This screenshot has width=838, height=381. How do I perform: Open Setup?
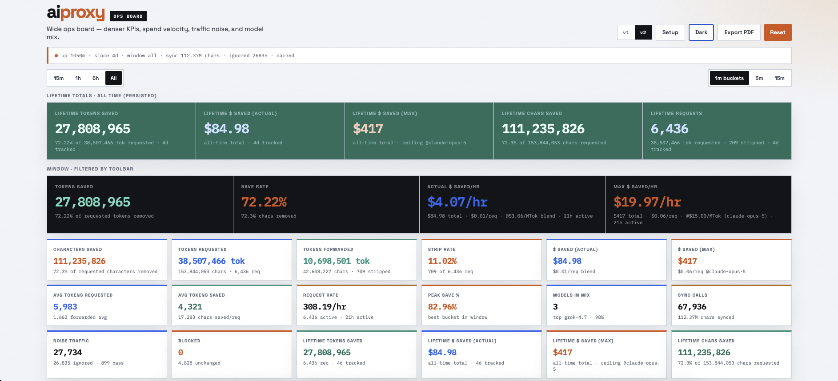click(x=670, y=32)
